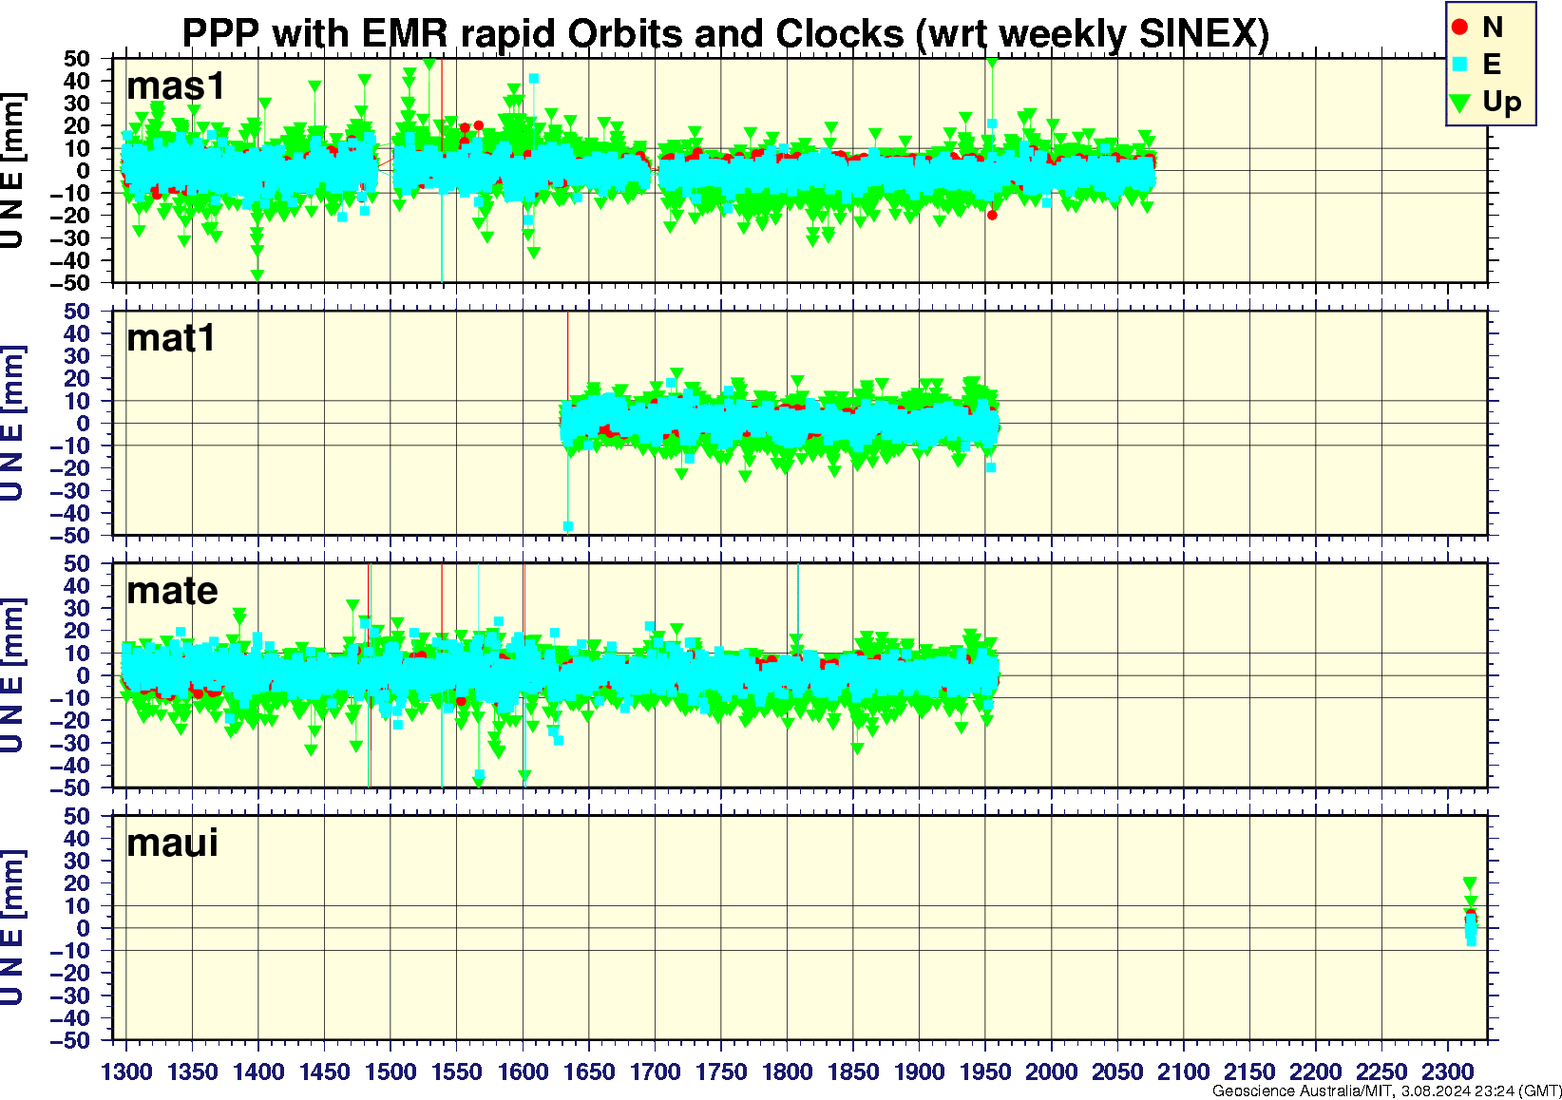Select the 'maui' station label
This screenshot has height=1100, width=1562.
pos(172,843)
